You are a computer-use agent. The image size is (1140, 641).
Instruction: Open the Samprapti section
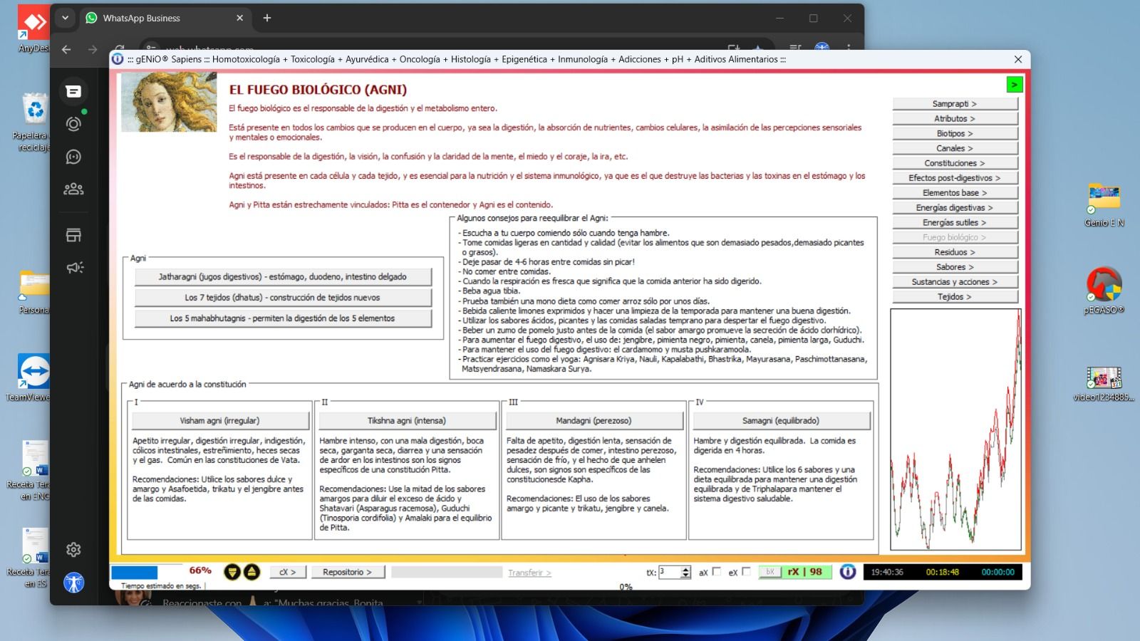(x=955, y=104)
